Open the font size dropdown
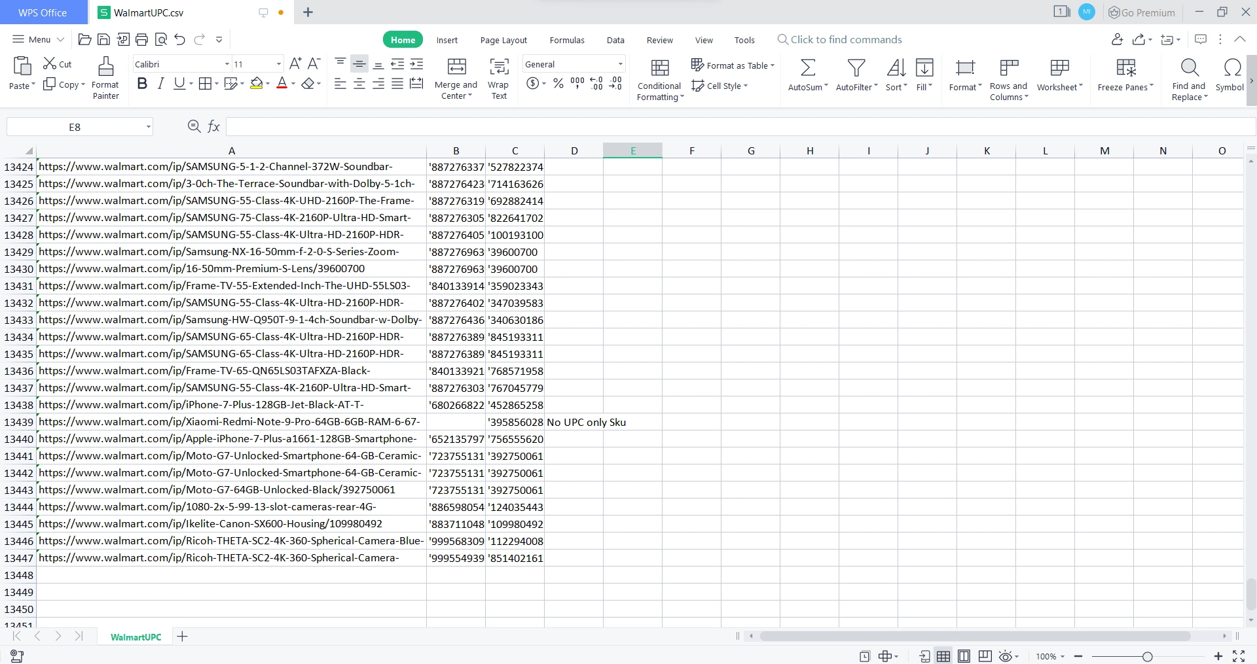The height and width of the screenshot is (664, 1257). tap(278, 64)
